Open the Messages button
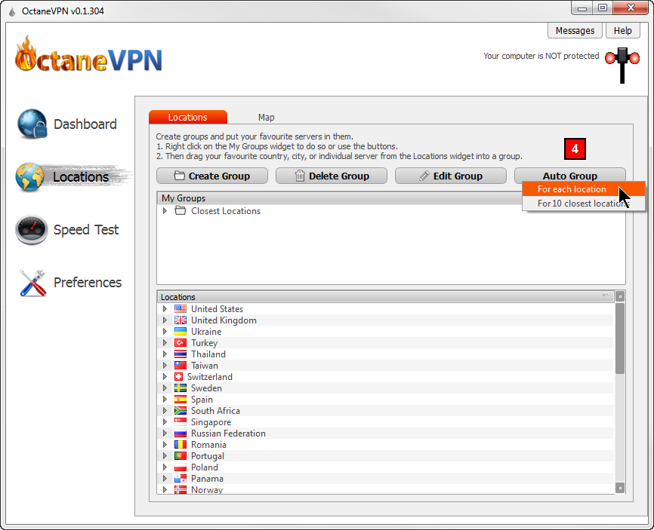The width and height of the screenshot is (654, 530). click(x=575, y=31)
